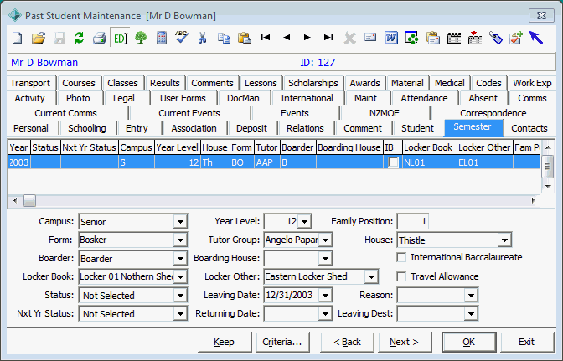
Task: Go to last record arrow
Action: [328, 38]
